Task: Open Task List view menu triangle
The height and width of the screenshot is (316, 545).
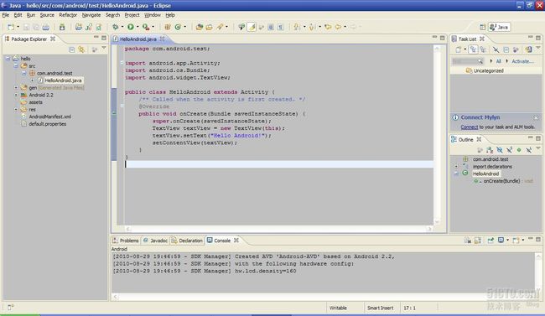Action: (x=538, y=48)
